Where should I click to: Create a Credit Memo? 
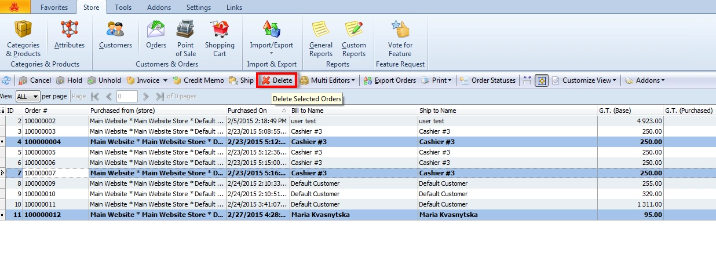[199, 80]
